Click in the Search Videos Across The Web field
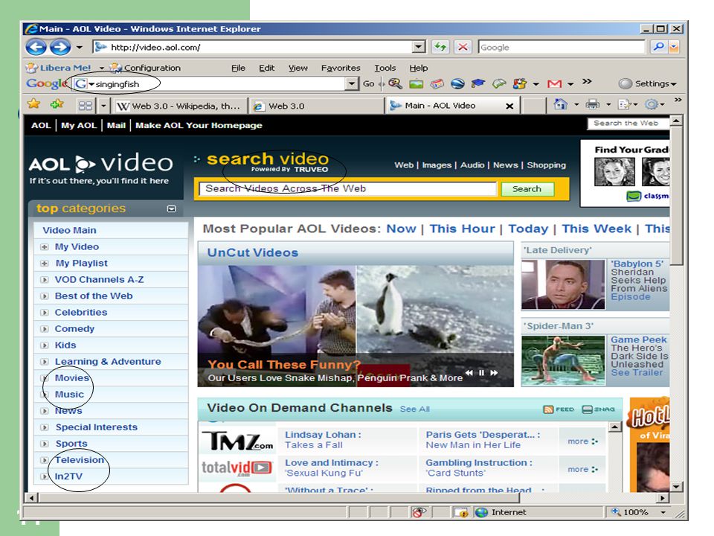714x536 pixels. (x=348, y=188)
